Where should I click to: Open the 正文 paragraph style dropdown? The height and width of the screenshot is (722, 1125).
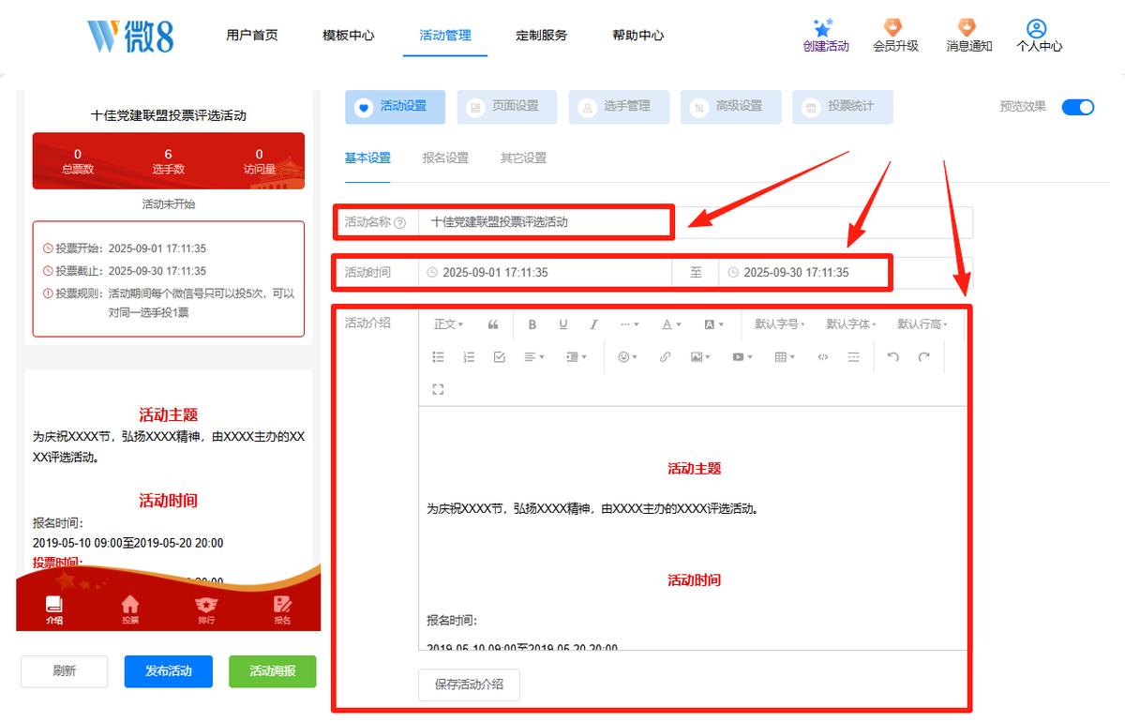tap(448, 324)
